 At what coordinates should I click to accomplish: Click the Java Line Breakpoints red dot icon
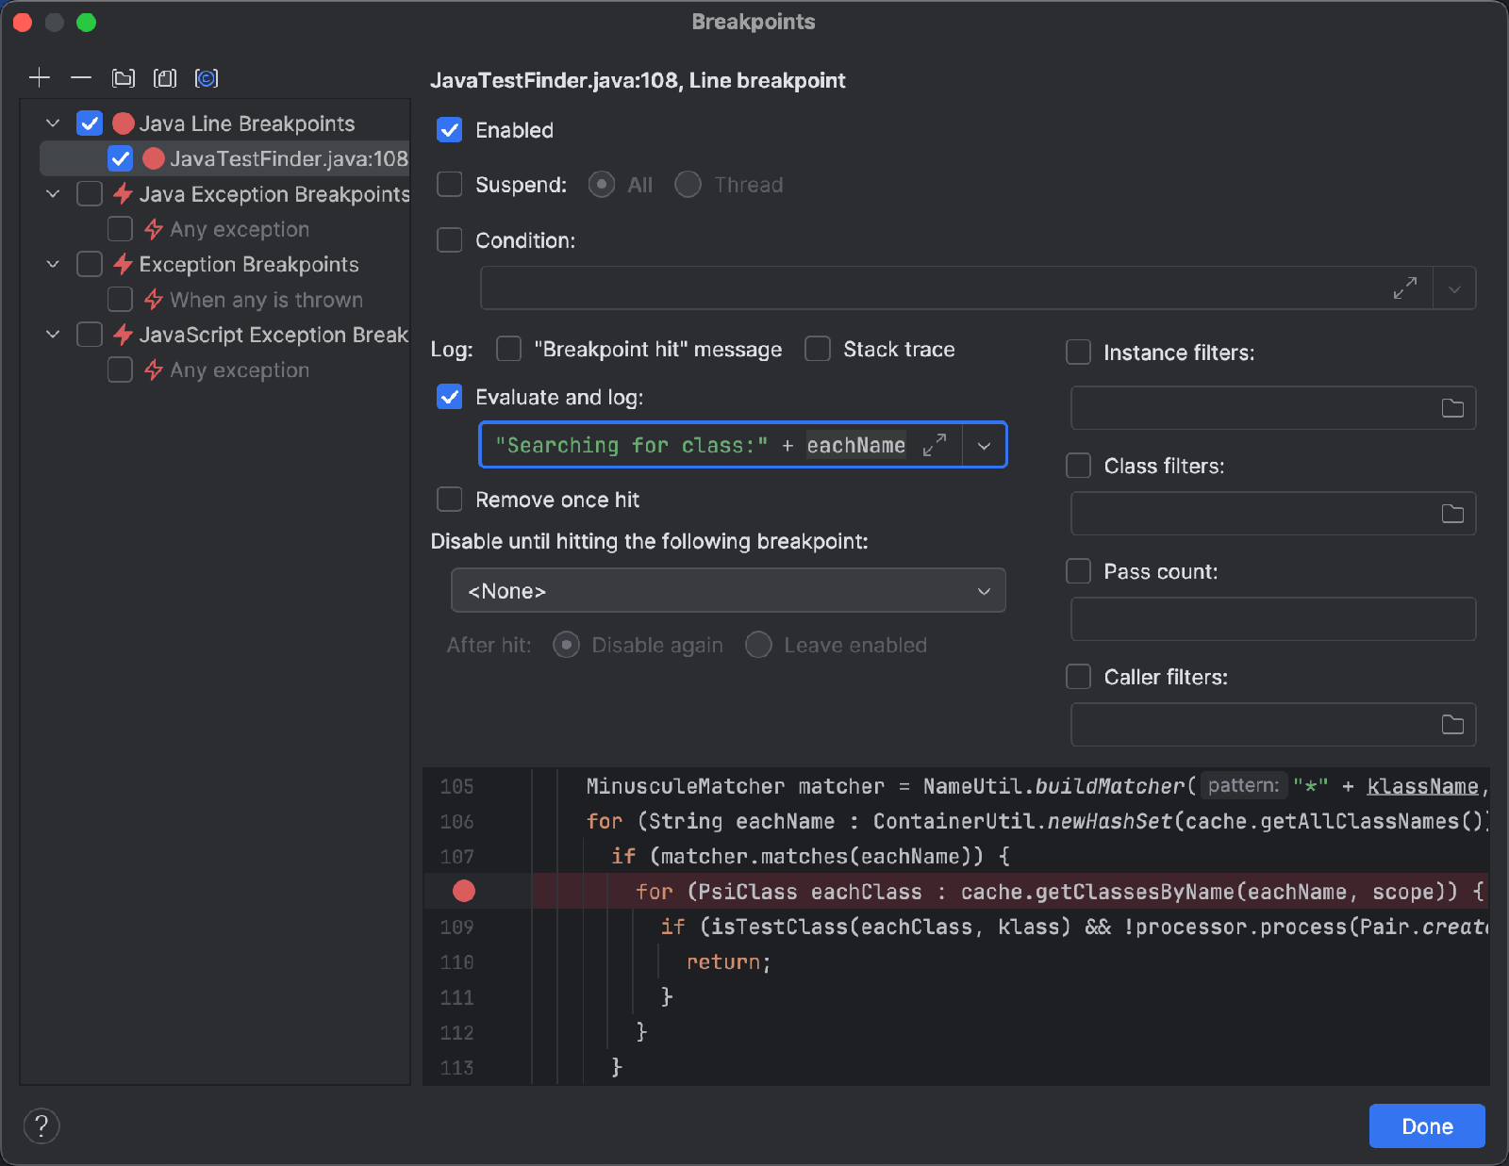[x=123, y=123]
